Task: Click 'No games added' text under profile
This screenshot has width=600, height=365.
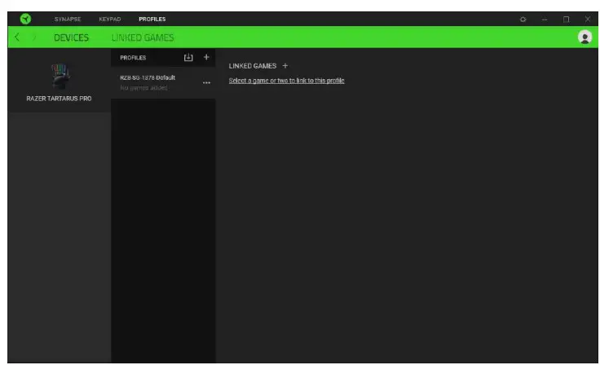Action: 143,88
